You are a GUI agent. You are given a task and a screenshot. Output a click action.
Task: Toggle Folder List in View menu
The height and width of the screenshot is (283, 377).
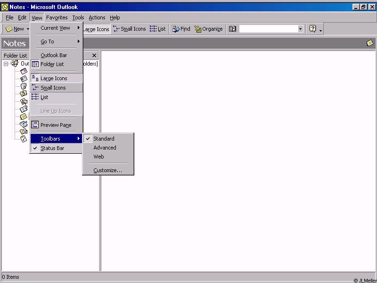coord(57,64)
